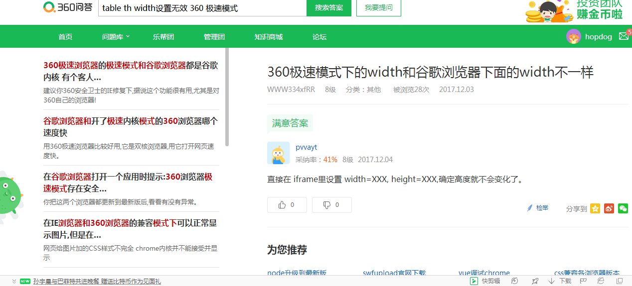The image size is (632, 286).
Task: Open related question 谷歌浏览器和开了极速内核模式 哪个速度快
Action: [x=131, y=127]
